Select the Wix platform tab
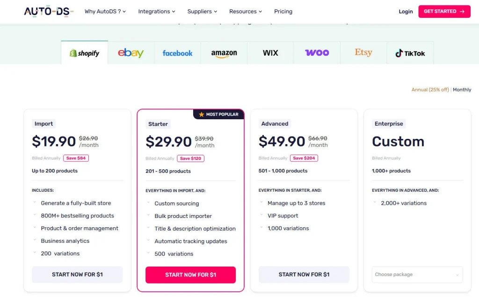This screenshot has height=297, width=479. [x=270, y=53]
